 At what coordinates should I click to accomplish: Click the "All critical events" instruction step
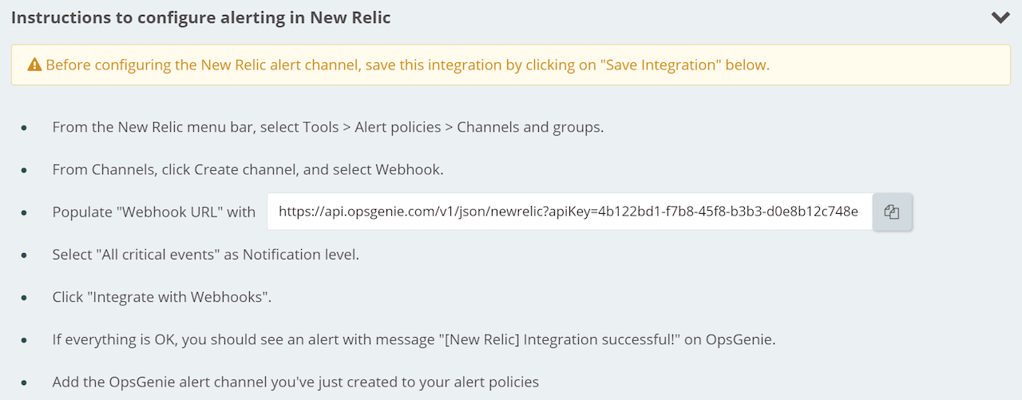pyautogui.click(x=206, y=255)
